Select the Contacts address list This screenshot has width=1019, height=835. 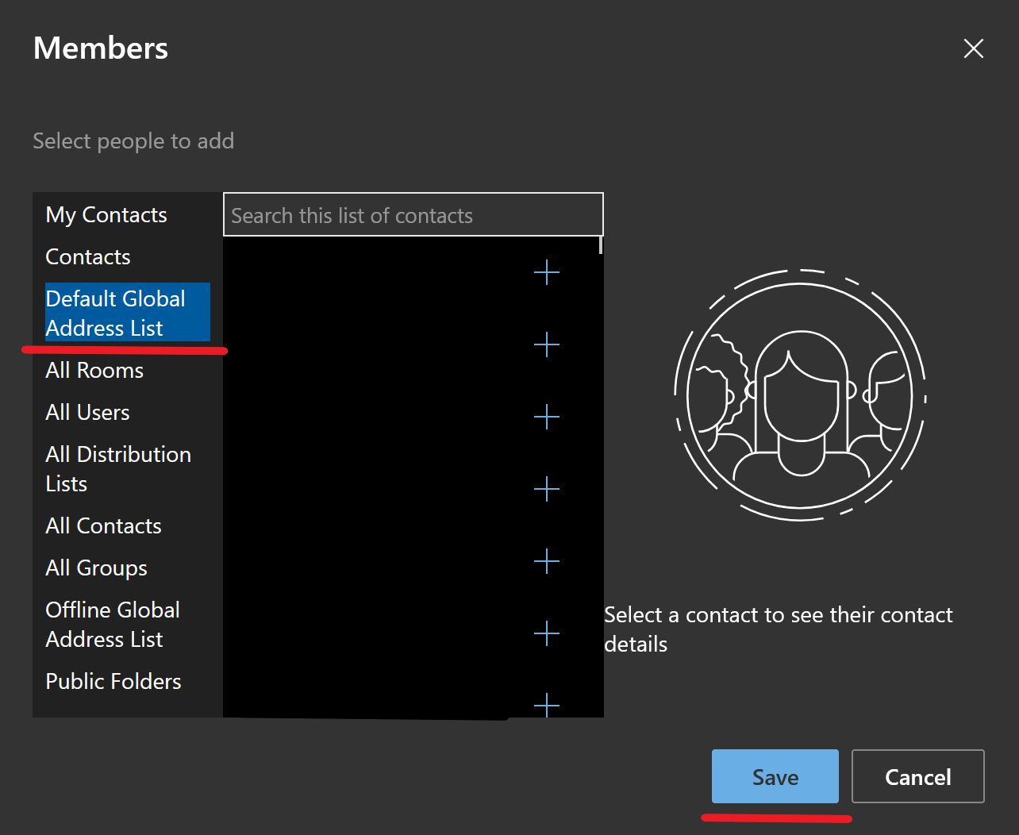point(88,257)
